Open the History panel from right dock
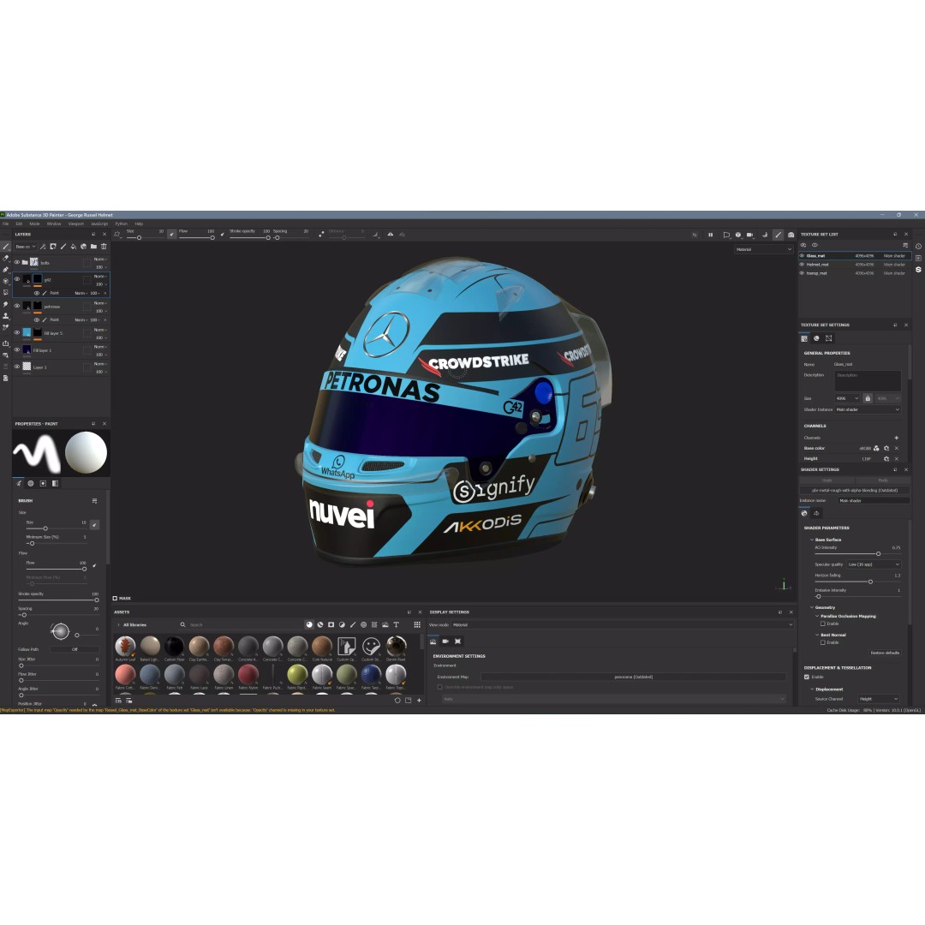 click(x=918, y=247)
